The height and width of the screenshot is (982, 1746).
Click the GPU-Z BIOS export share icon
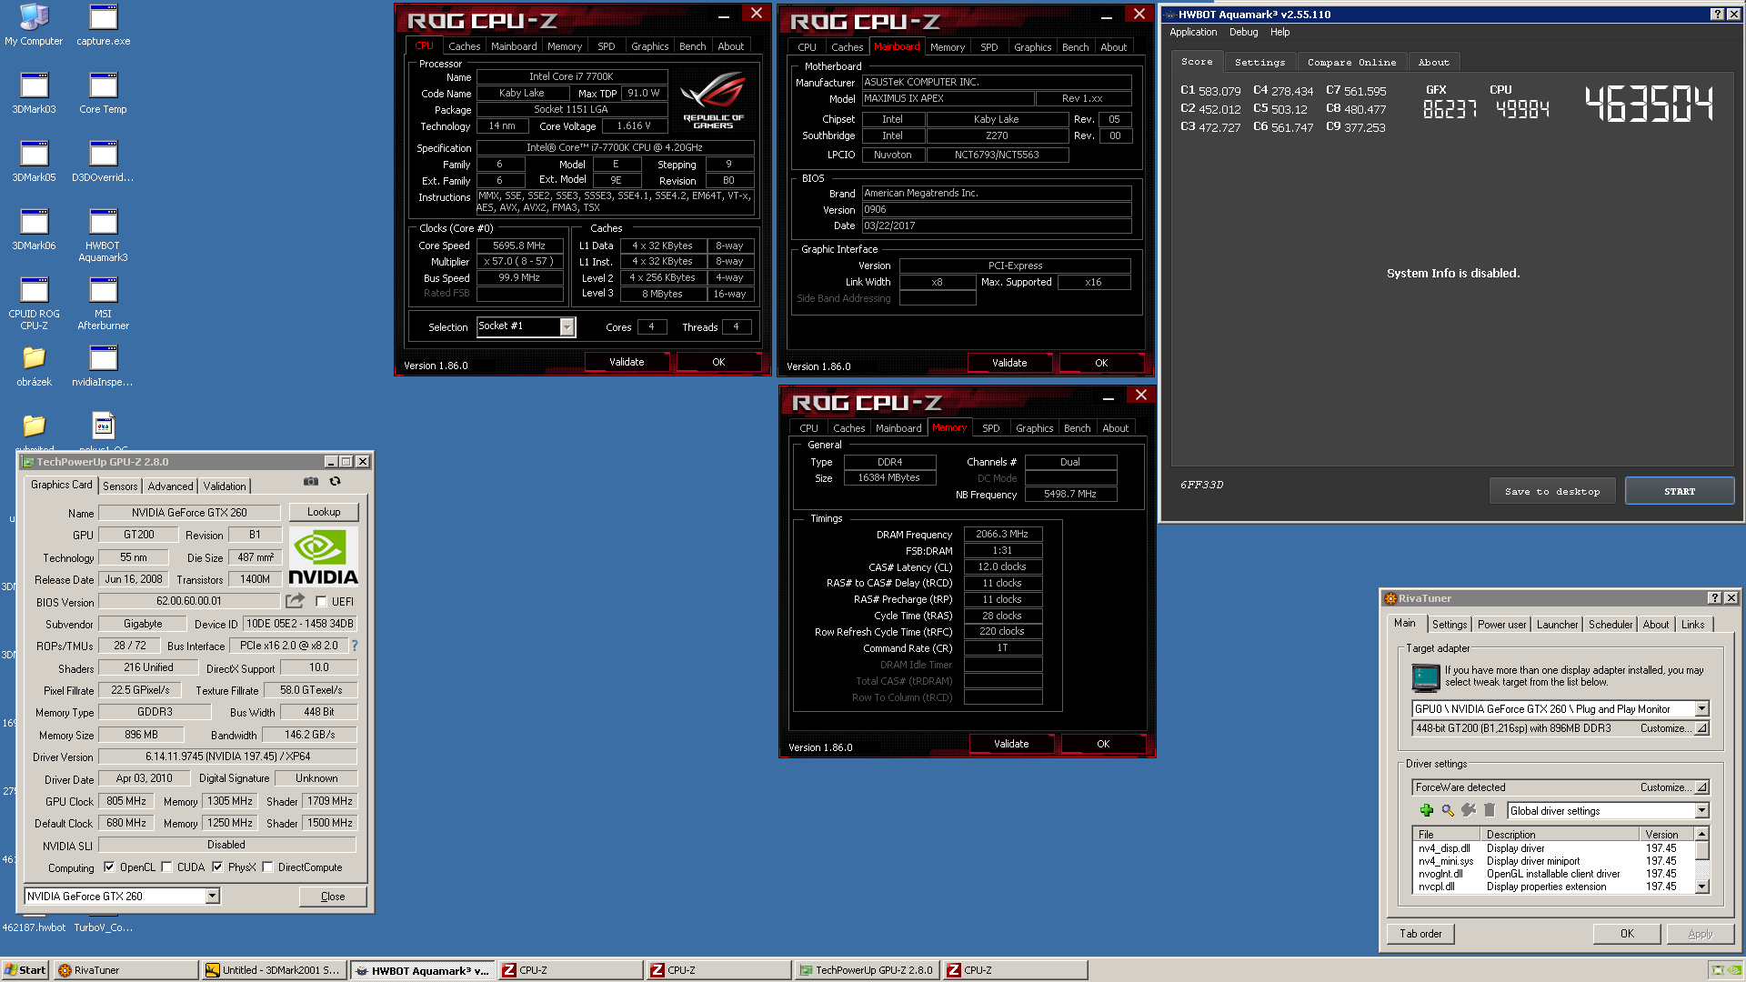coord(295,601)
